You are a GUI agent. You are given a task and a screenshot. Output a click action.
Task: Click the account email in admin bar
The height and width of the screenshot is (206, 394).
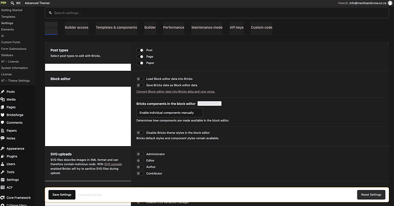point(368,3)
